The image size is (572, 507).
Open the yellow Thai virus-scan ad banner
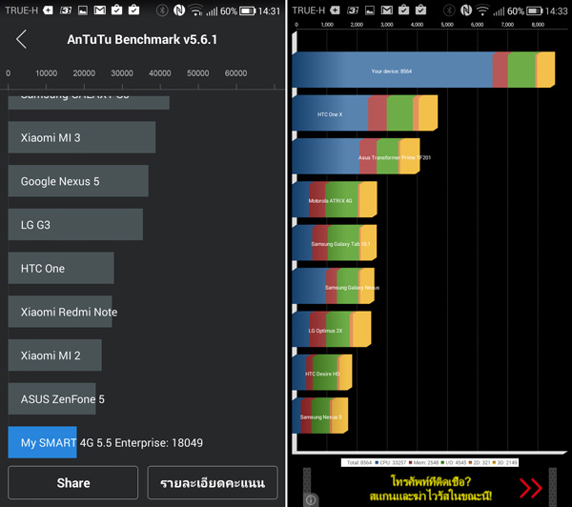[431, 488]
